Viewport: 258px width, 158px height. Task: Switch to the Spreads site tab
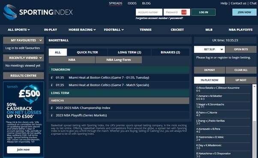pos(116,3)
